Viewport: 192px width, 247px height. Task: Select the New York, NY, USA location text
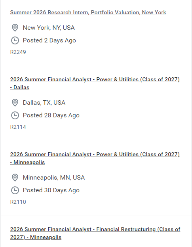[49, 28]
